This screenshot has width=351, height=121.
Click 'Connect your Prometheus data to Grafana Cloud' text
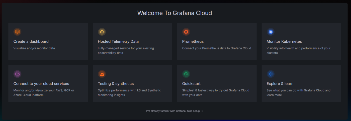click(x=217, y=48)
